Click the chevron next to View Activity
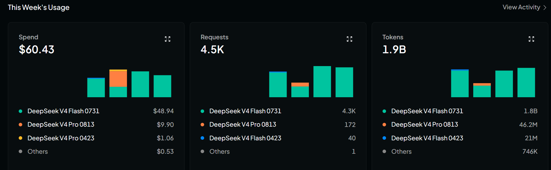551x170 pixels. coord(545,8)
